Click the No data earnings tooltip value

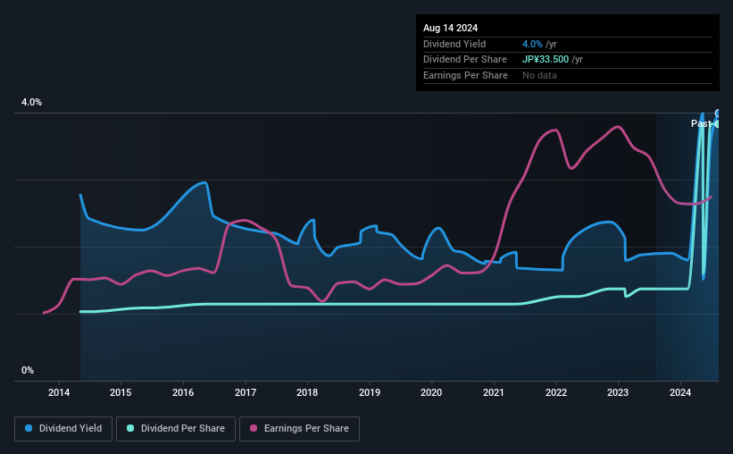click(x=539, y=75)
